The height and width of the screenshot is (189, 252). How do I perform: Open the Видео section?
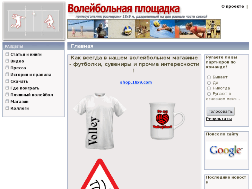tap(17, 61)
